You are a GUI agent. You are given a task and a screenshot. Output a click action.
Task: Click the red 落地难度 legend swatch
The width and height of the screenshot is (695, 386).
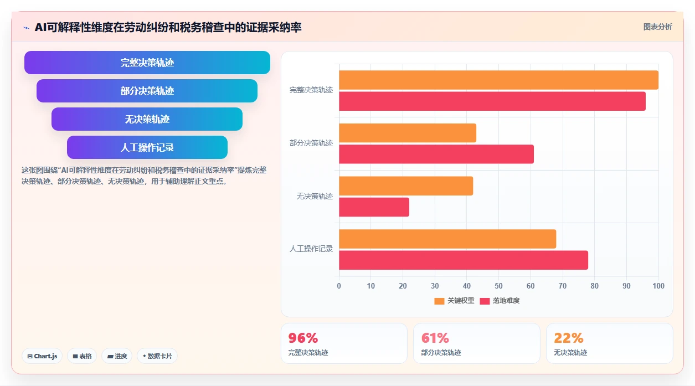point(485,301)
